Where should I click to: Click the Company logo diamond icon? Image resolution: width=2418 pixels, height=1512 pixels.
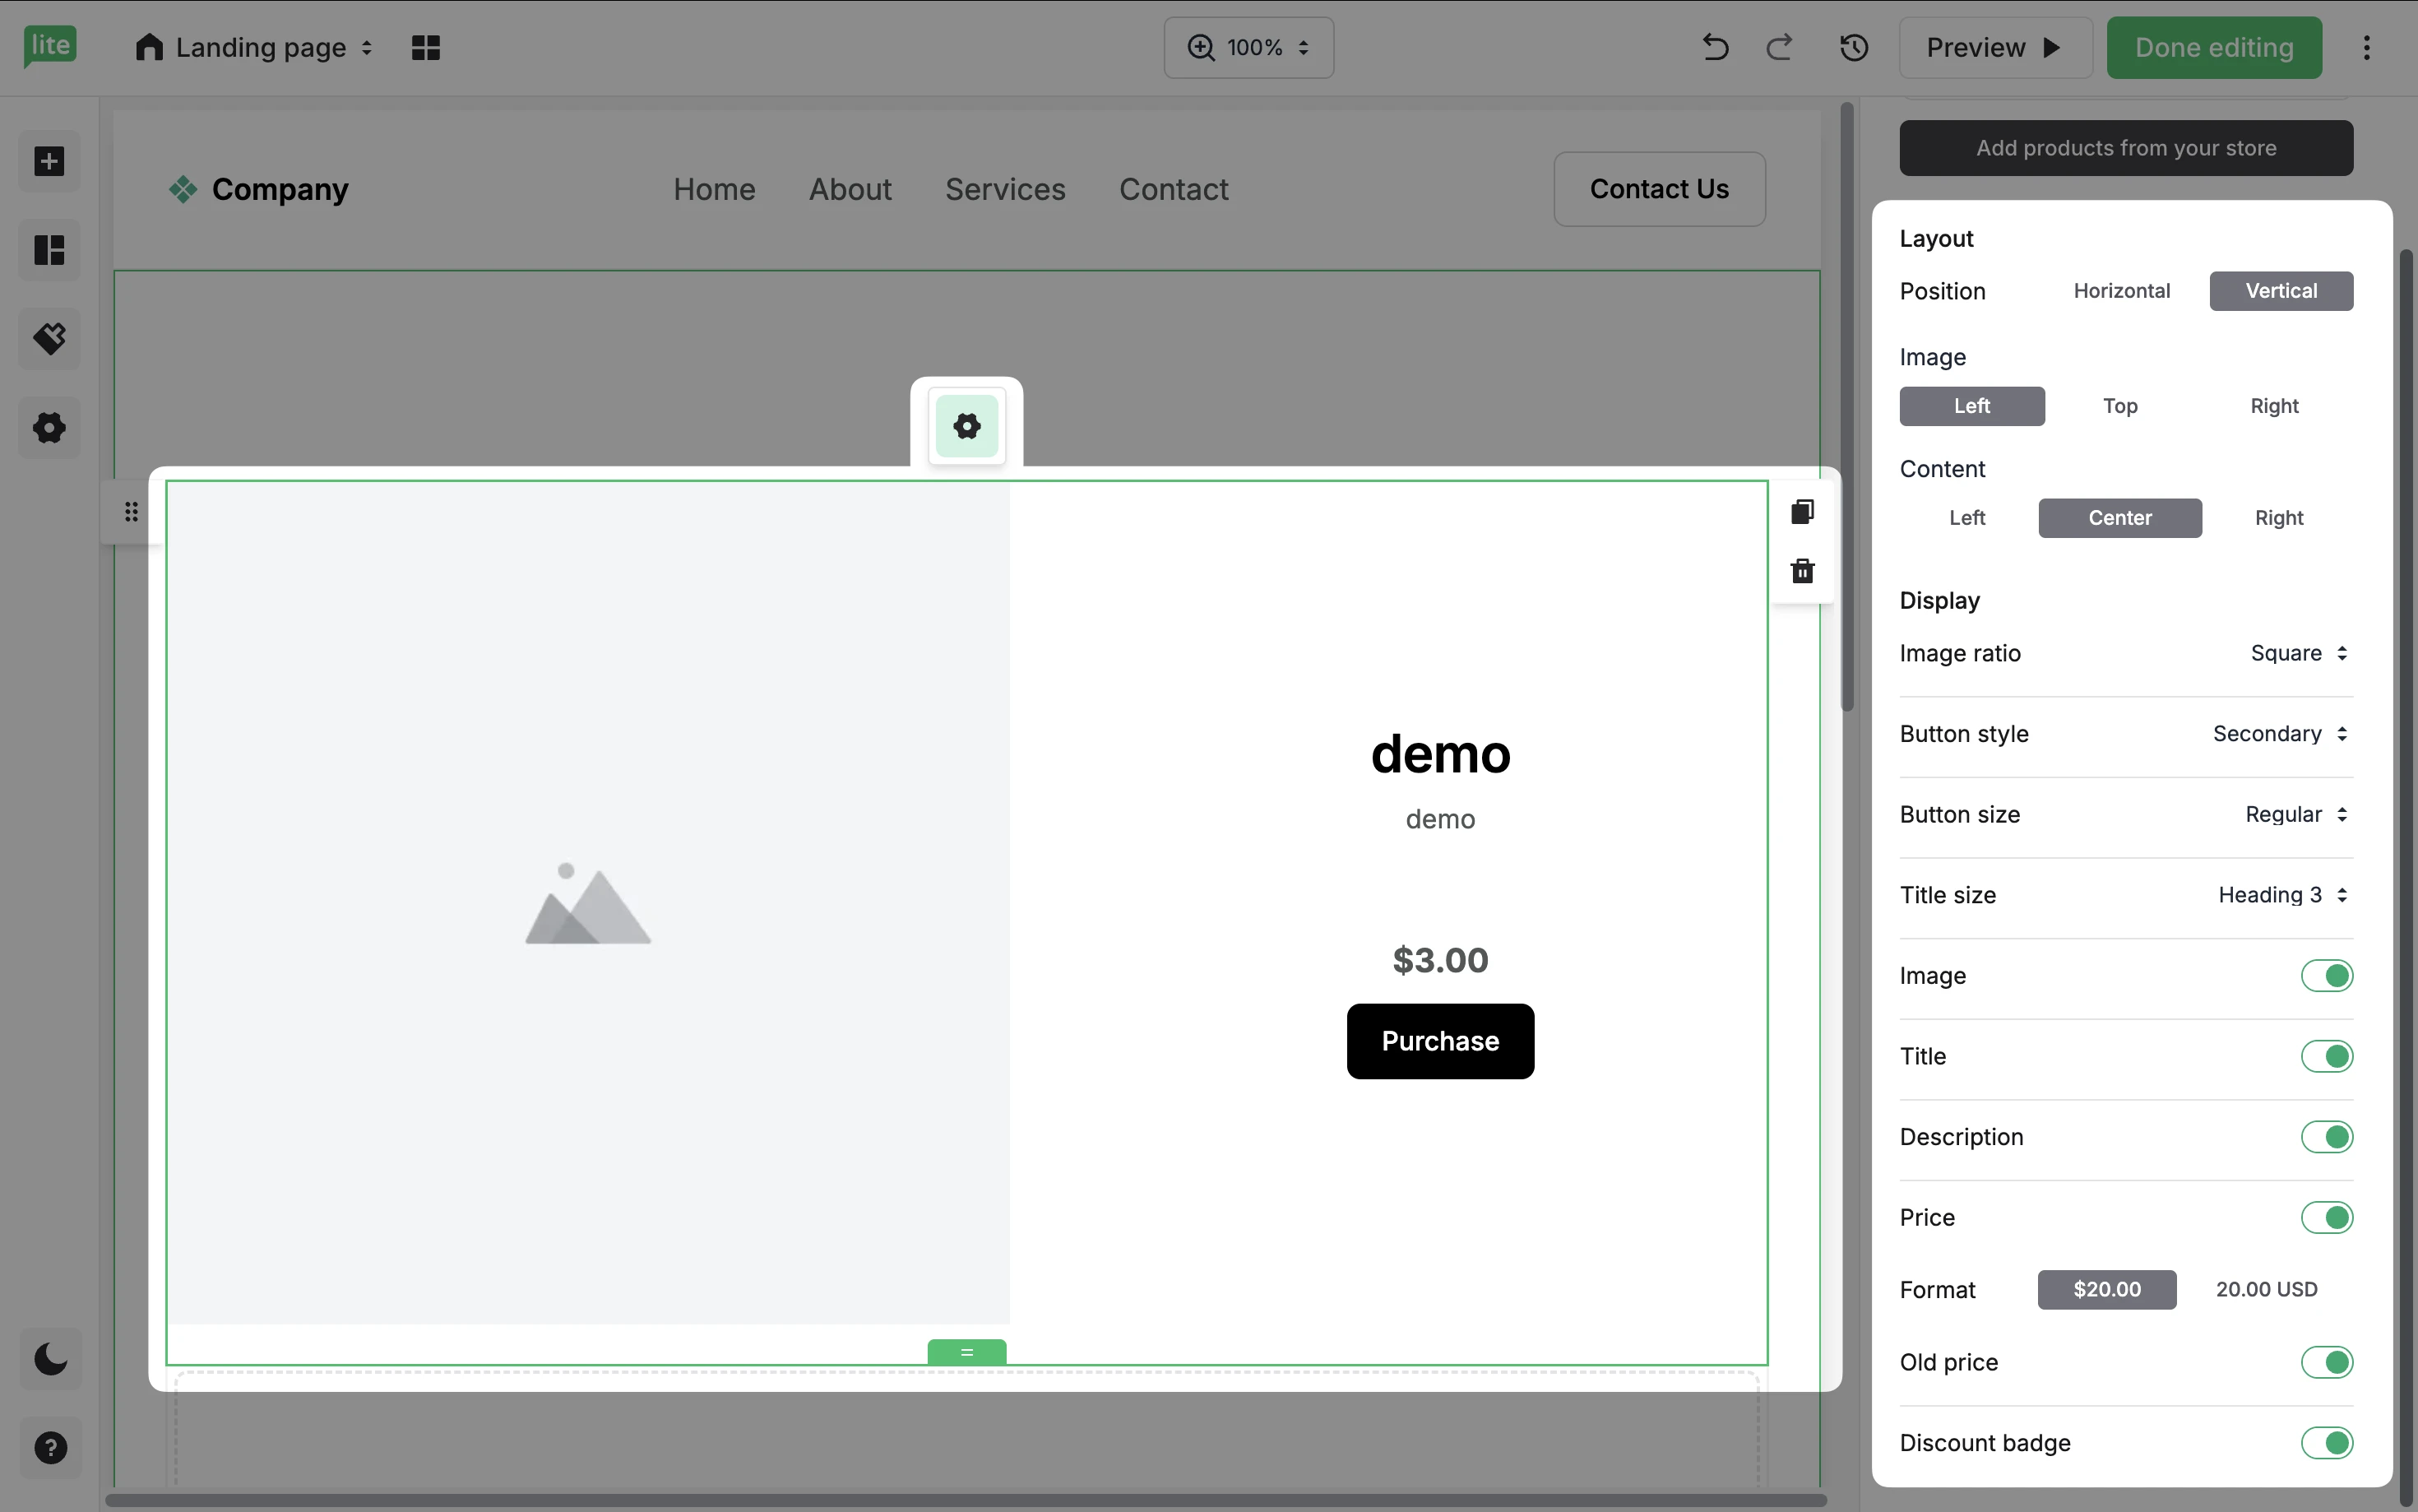[183, 189]
